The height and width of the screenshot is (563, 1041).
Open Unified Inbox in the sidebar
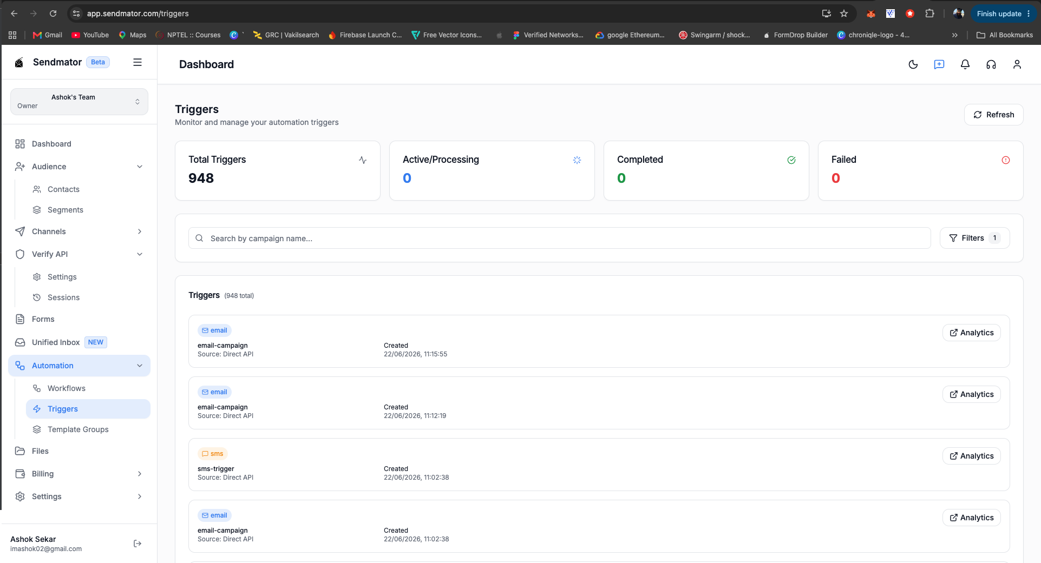pyautogui.click(x=79, y=342)
